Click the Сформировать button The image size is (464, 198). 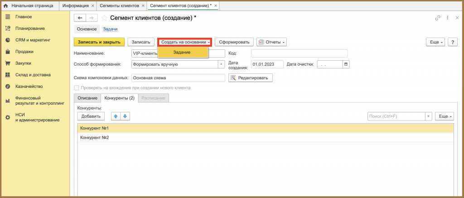[x=234, y=42]
